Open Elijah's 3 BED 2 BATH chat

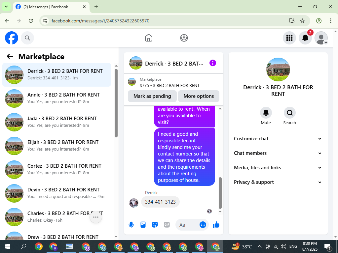pyautogui.click(x=57, y=146)
